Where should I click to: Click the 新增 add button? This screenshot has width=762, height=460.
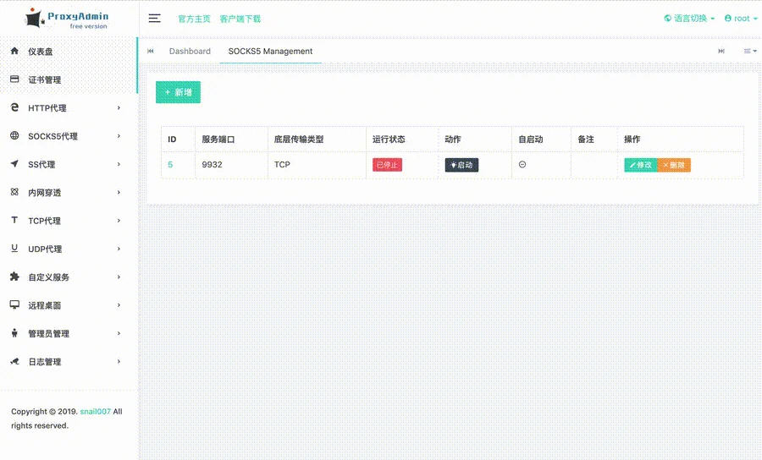178,92
